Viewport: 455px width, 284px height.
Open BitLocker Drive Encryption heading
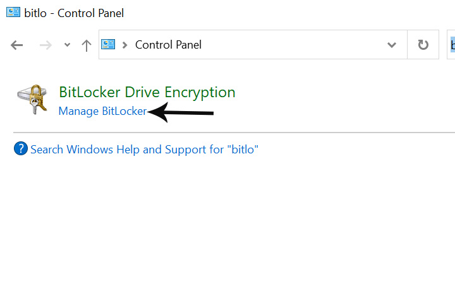(x=147, y=92)
